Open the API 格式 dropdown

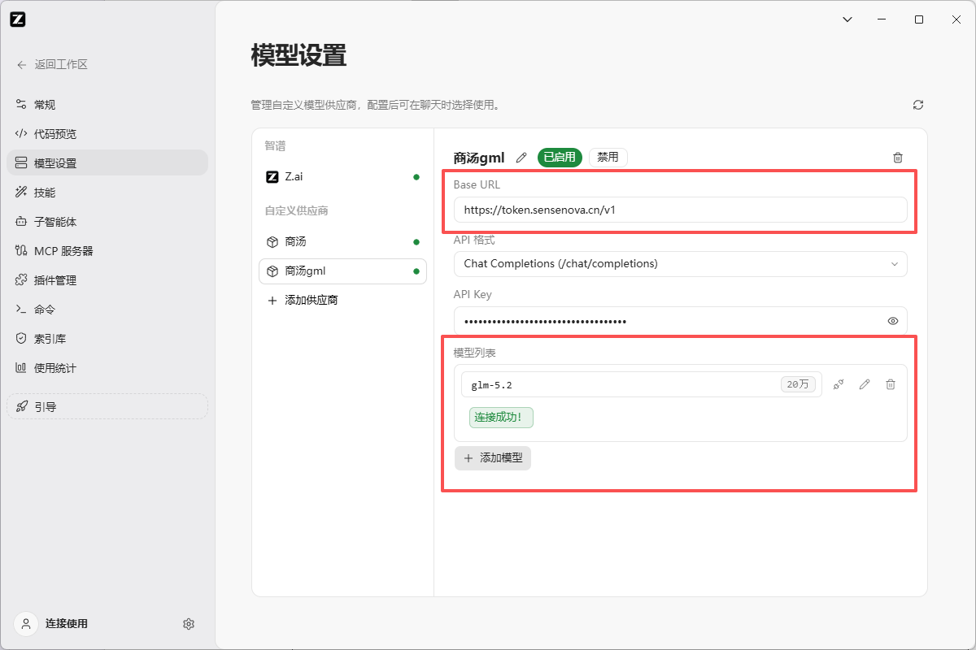tap(680, 264)
